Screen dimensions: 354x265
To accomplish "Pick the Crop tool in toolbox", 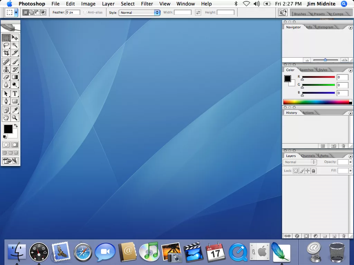I will pos(6,53).
